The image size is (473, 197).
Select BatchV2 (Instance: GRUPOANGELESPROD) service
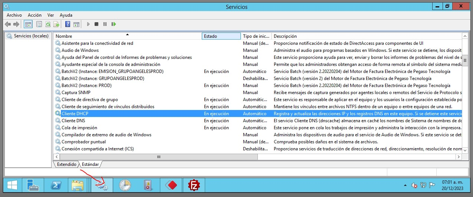point(103,79)
